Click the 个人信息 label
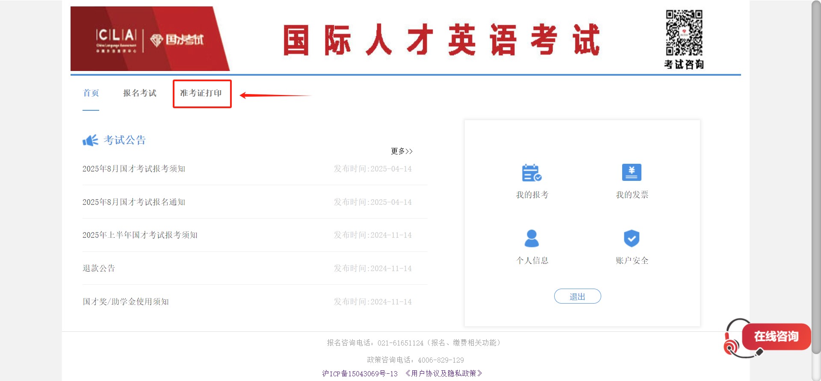 (532, 261)
